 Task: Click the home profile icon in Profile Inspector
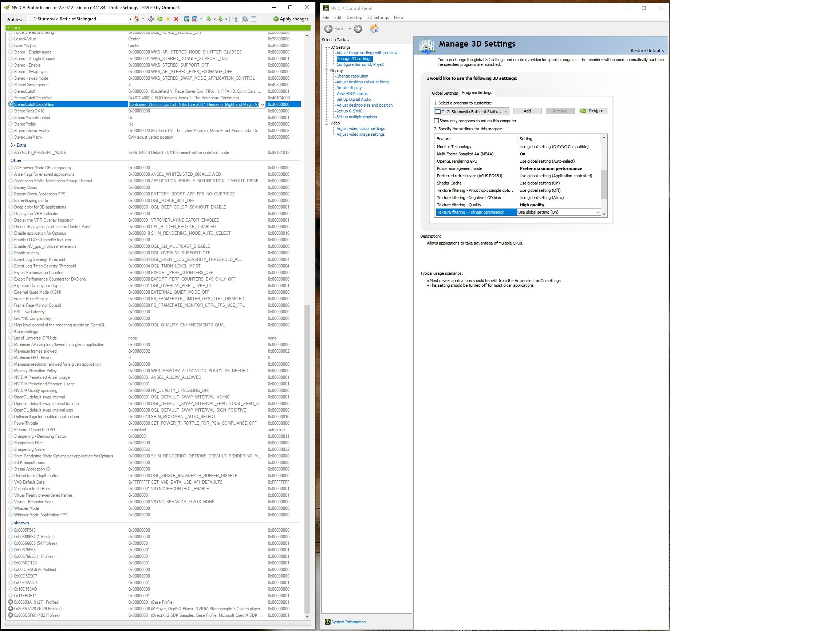click(137, 19)
